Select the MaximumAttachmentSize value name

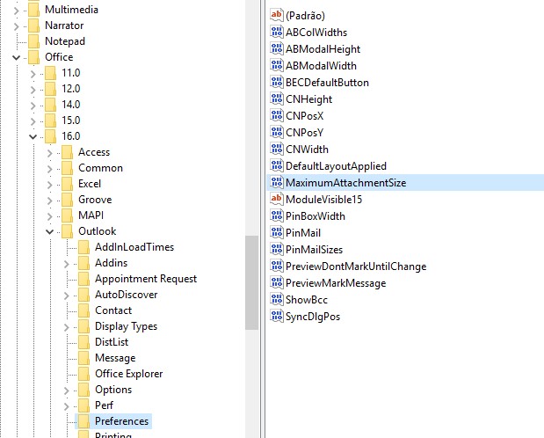point(345,183)
